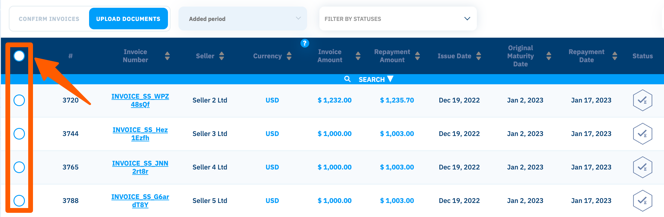The image size is (664, 217).
Task: Open invoice link INVOICE_SS_WPZ48sQf
Action: [140, 100]
